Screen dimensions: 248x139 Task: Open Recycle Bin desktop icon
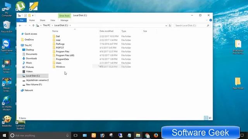coord(7,27)
